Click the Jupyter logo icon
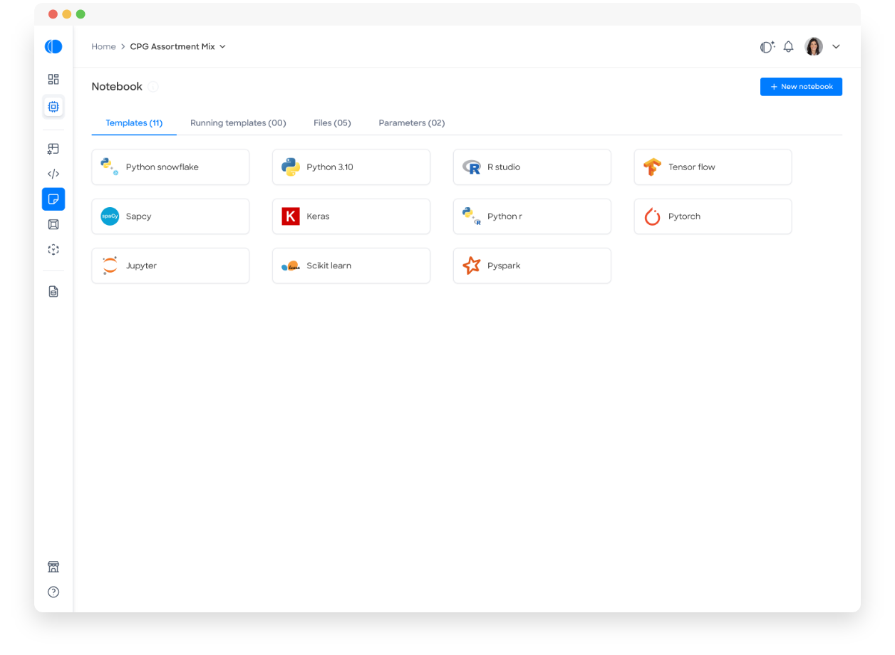 110,266
